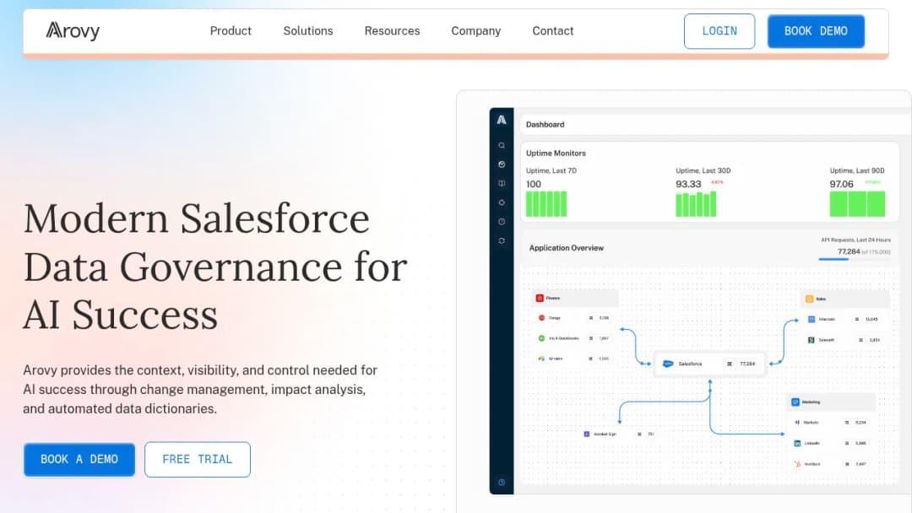The height and width of the screenshot is (513, 912).
Task: Start a FREE TRIAL
Action: 197,460
